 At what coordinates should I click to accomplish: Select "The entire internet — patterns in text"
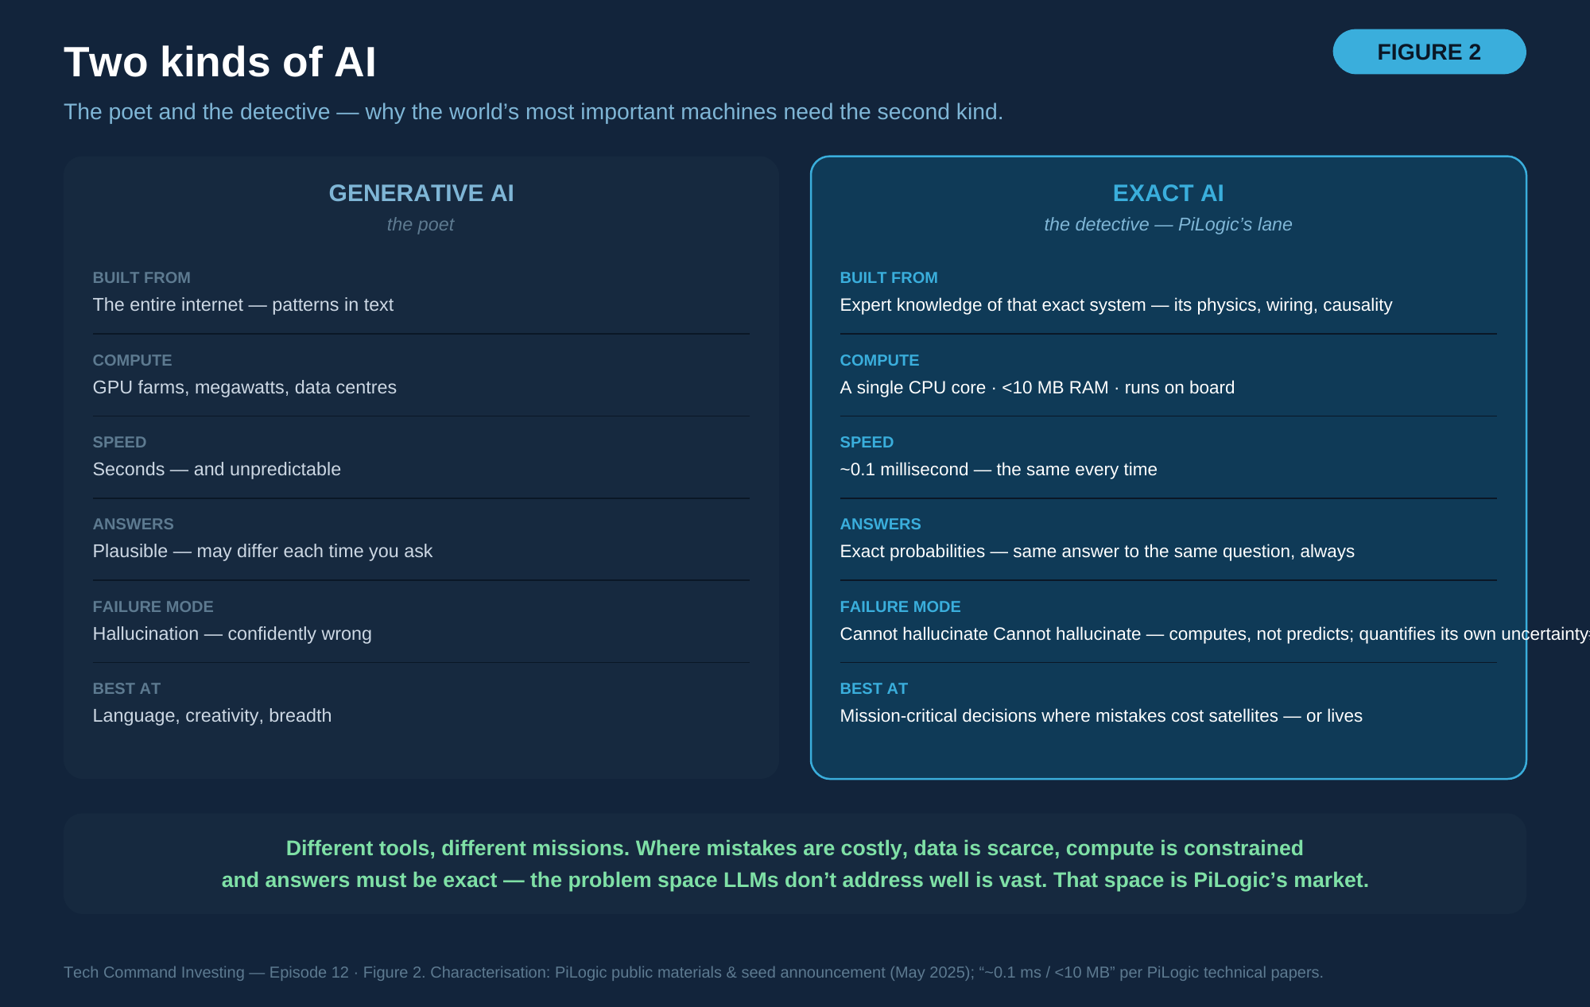point(243,305)
